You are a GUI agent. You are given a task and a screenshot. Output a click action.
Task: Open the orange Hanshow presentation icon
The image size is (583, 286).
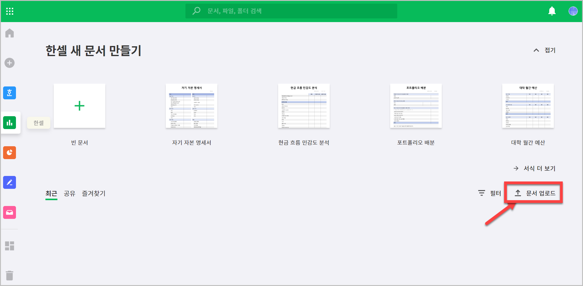coord(10,152)
